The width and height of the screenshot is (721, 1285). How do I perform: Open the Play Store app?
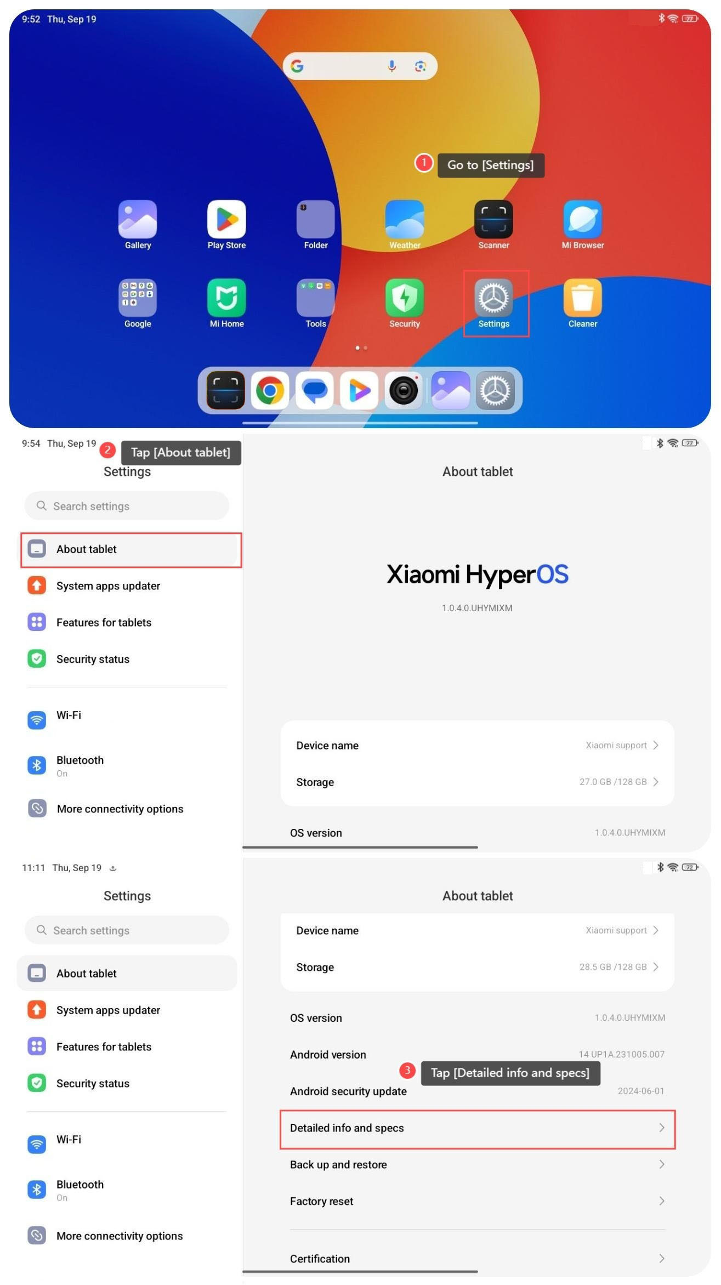coord(226,220)
